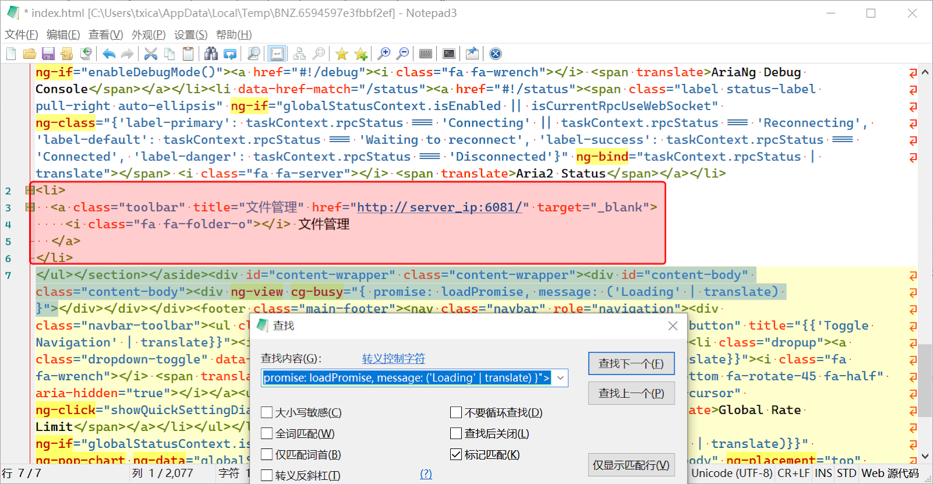Open the 查看(V) menu
This screenshot has height=484, width=933.
(106, 35)
